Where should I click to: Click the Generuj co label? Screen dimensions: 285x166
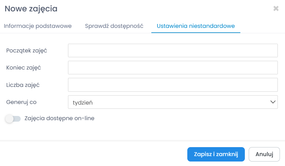click(x=21, y=102)
